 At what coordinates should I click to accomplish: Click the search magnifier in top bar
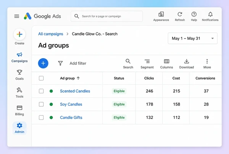[x=77, y=16]
